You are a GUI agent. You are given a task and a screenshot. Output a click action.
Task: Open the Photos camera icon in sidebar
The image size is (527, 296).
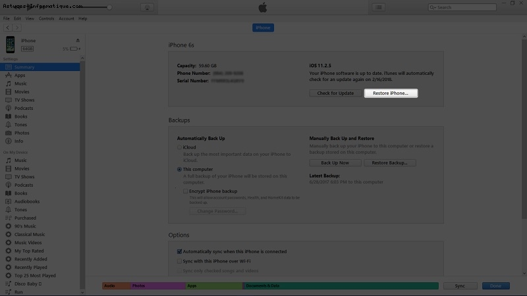(x=9, y=133)
